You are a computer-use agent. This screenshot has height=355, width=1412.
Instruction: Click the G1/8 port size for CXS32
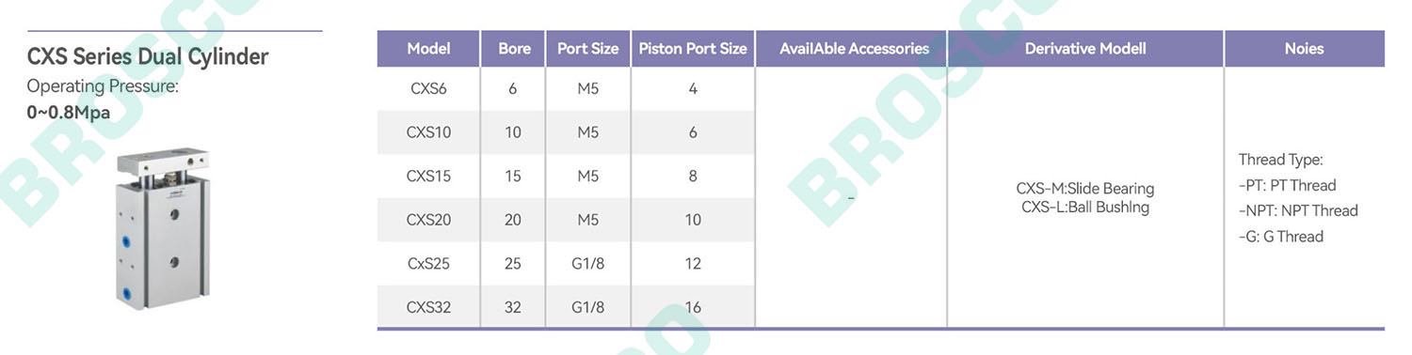pos(587,307)
